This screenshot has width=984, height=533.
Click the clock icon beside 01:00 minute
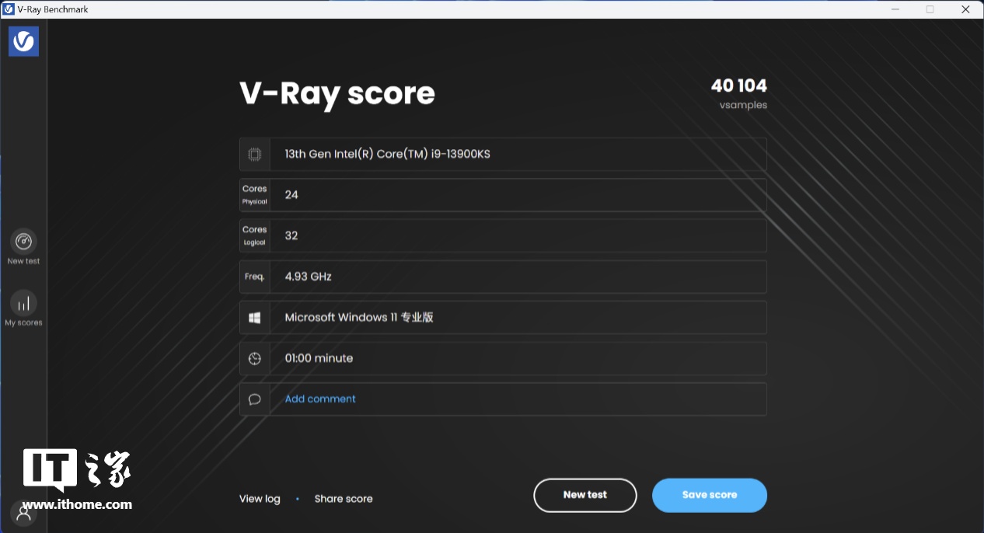[254, 358]
